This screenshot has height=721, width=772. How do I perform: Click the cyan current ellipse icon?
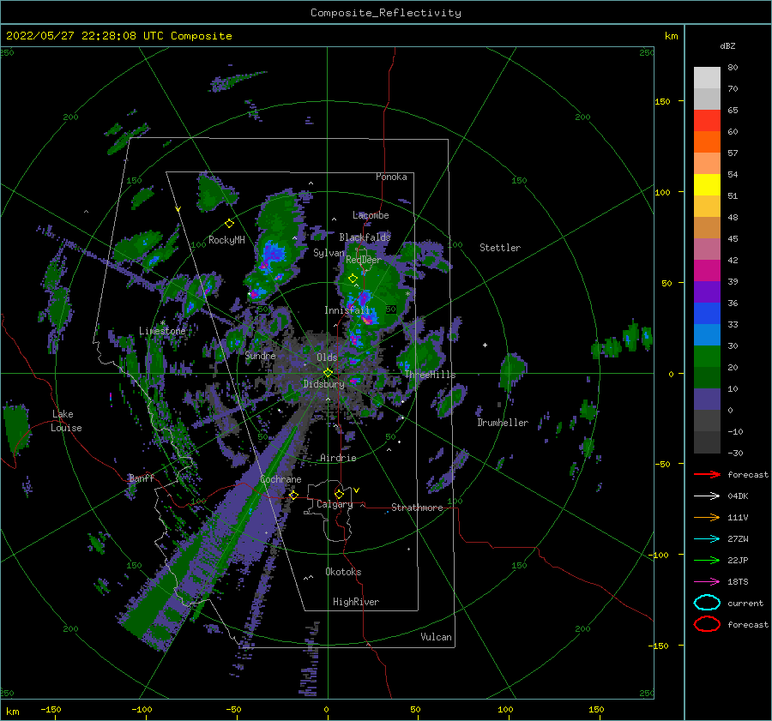tap(707, 603)
